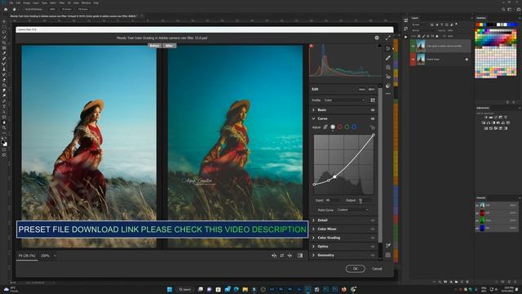Open the Filter menu
The height and width of the screenshot is (294, 522).
62,2
